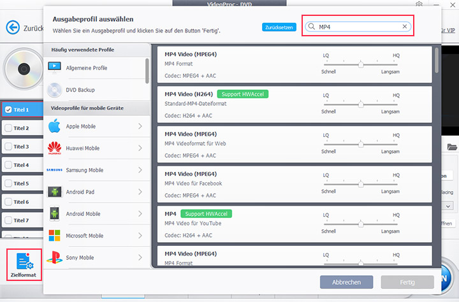Open Apple Mobile profile category
Image resolution: width=459 pixels, height=302 pixels.
click(x=96, y=126)
